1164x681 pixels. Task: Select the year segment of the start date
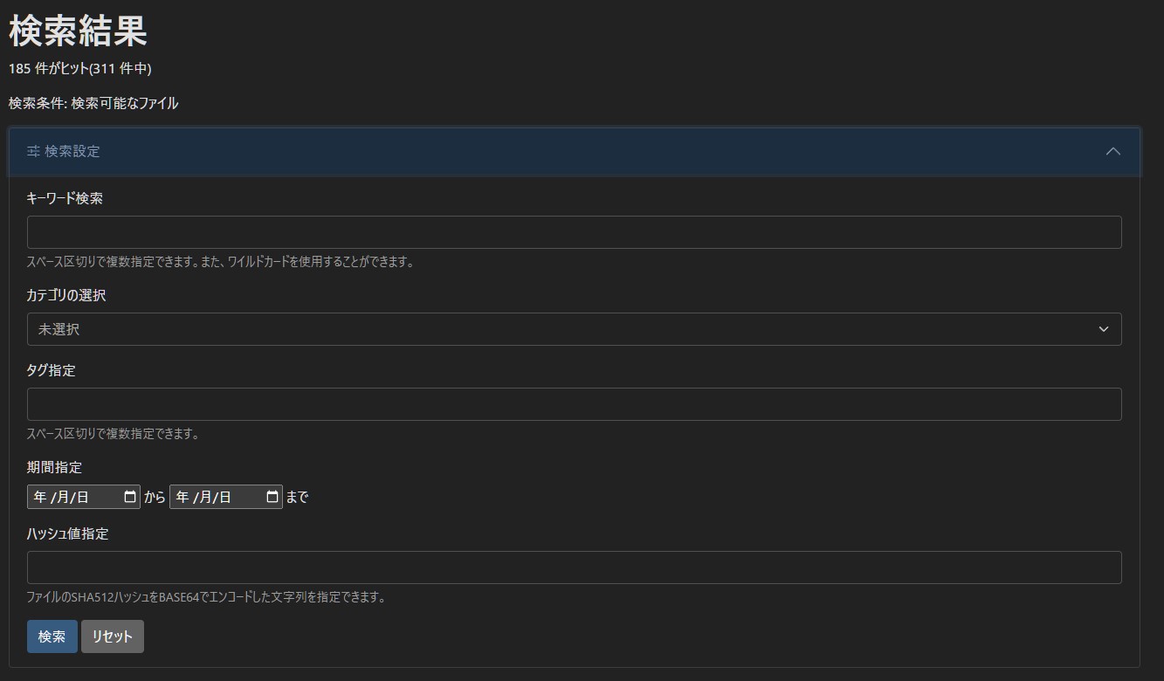tap(40, 498)
